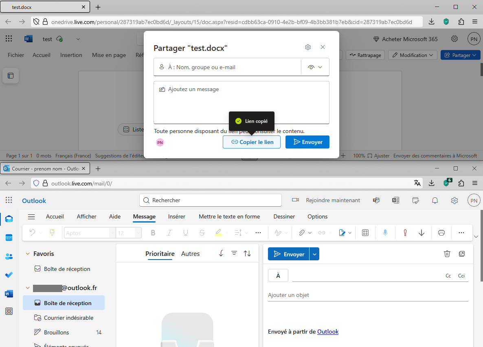Open the Modification mode dropdown
483x347 pixels.
pos(413,55)
